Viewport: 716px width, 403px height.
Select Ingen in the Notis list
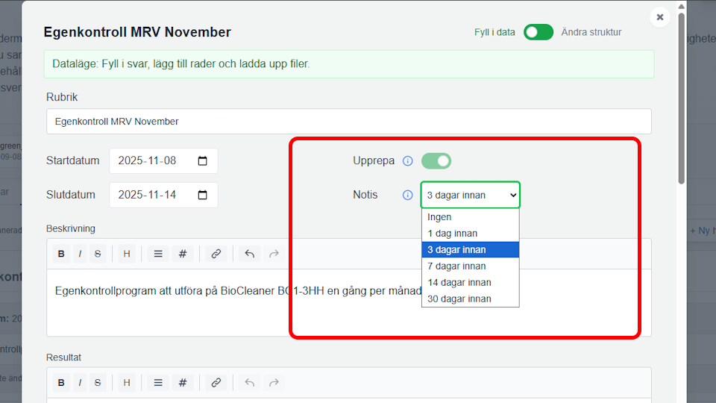click(471, 217)
